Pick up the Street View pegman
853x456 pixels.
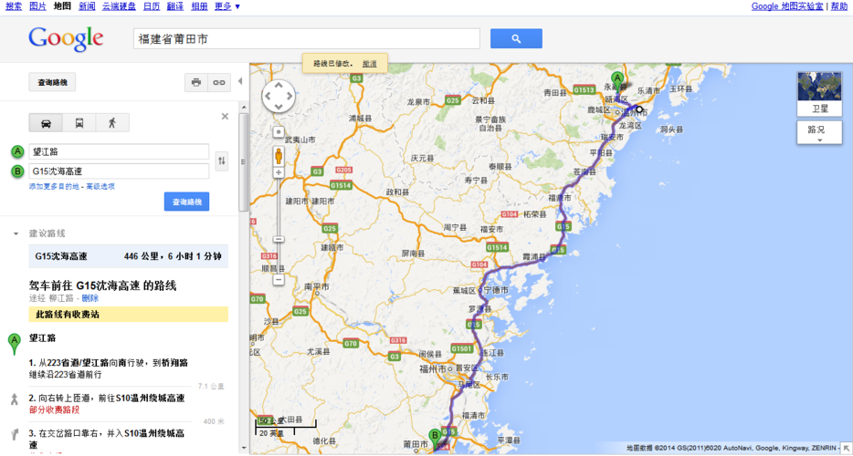[x=279, y=156]
